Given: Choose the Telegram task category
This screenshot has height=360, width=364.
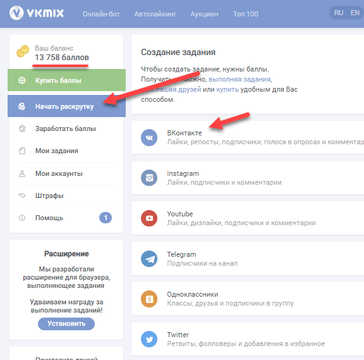Looking at the screenshot, I should [248, 259].
